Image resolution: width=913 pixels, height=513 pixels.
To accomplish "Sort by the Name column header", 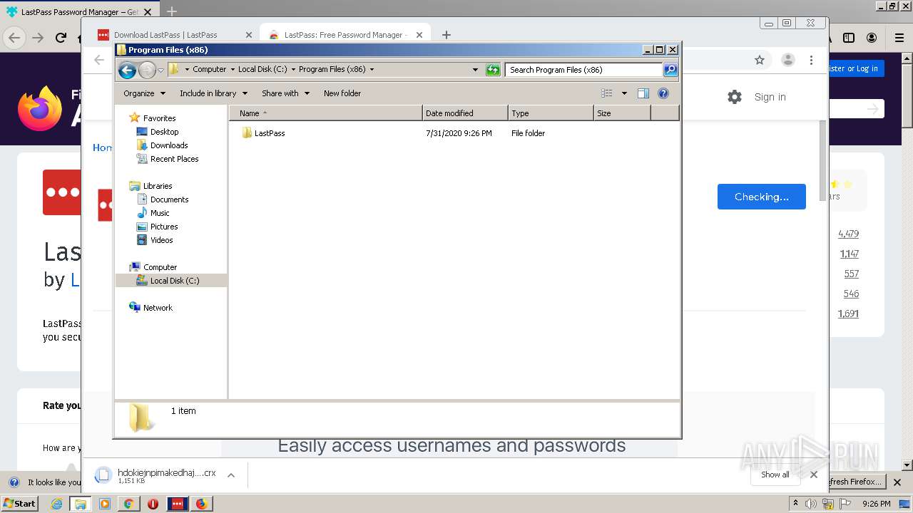I will pos(326,113).
